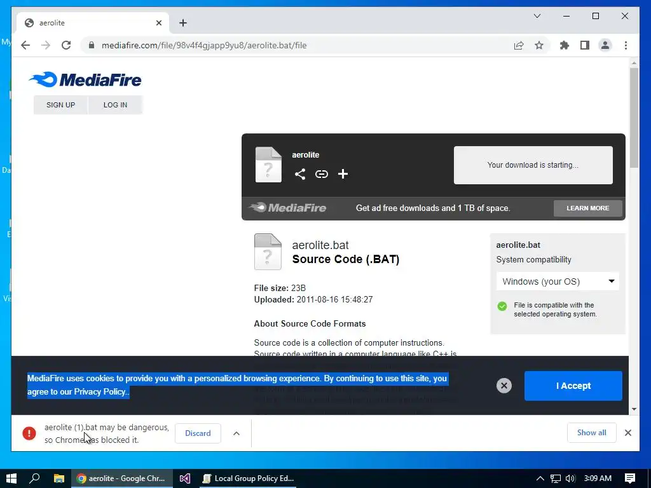Open Windows Start menu
The image size is (651, 488).
click(11, 478)
